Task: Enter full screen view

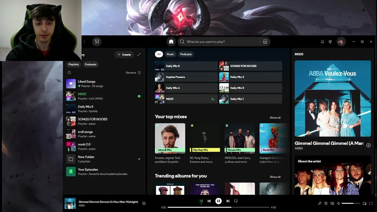Action: point(371,203)
